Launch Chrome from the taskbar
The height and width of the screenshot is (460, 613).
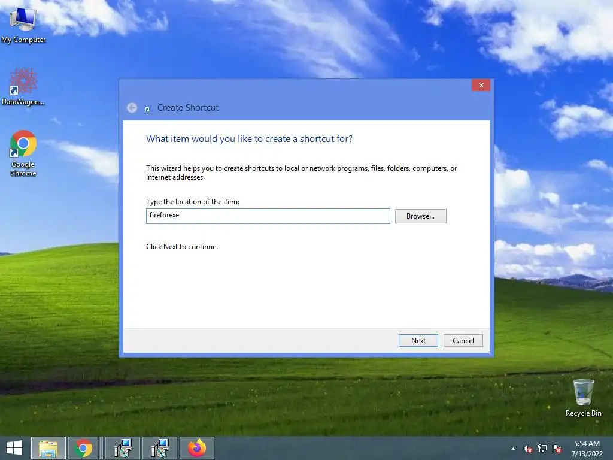click(83, 448)
